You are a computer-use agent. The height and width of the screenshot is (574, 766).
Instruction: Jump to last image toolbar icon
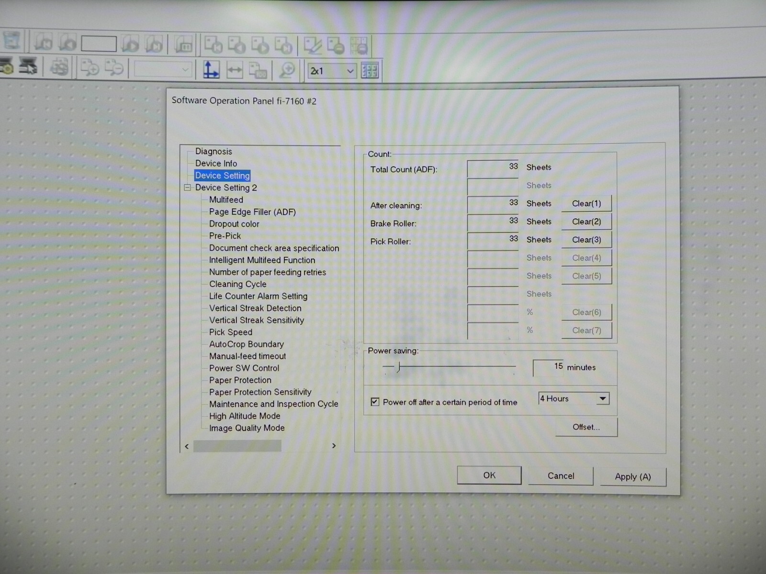tap(283, 45)
